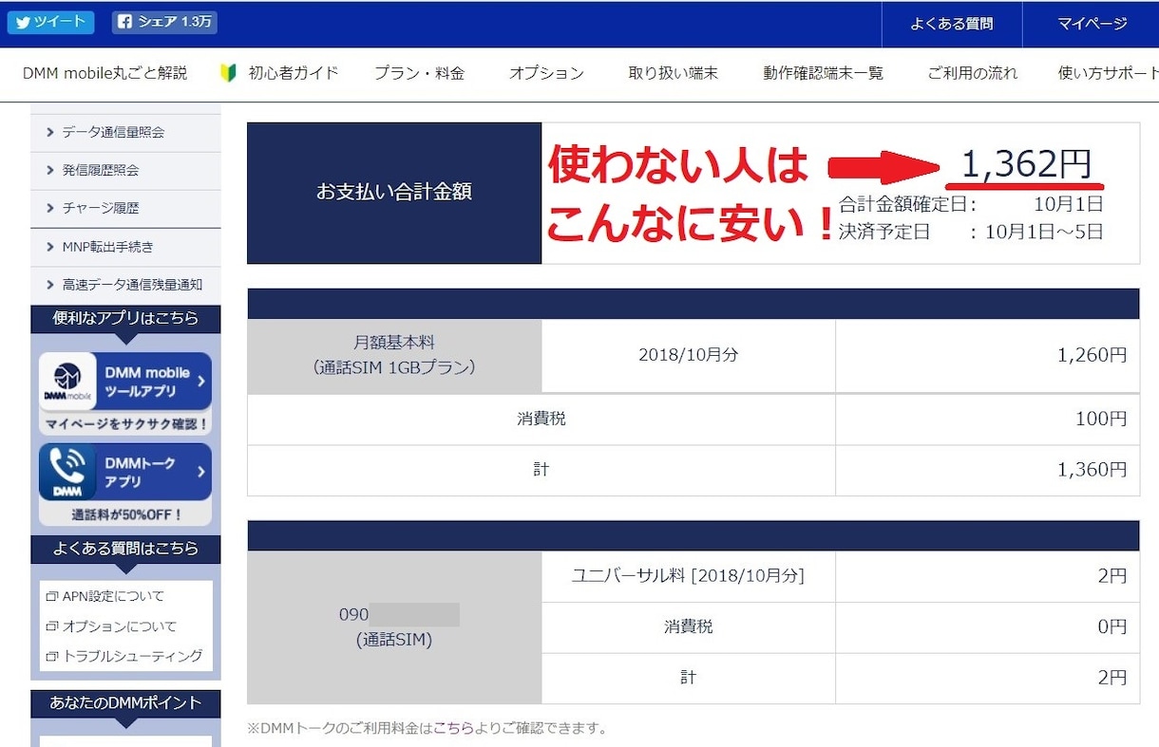This screenshot has height=747, width=1159.
Task: Click arrow on DMM mobile ツールアプリ banner
Action: (x=200, y=382)
